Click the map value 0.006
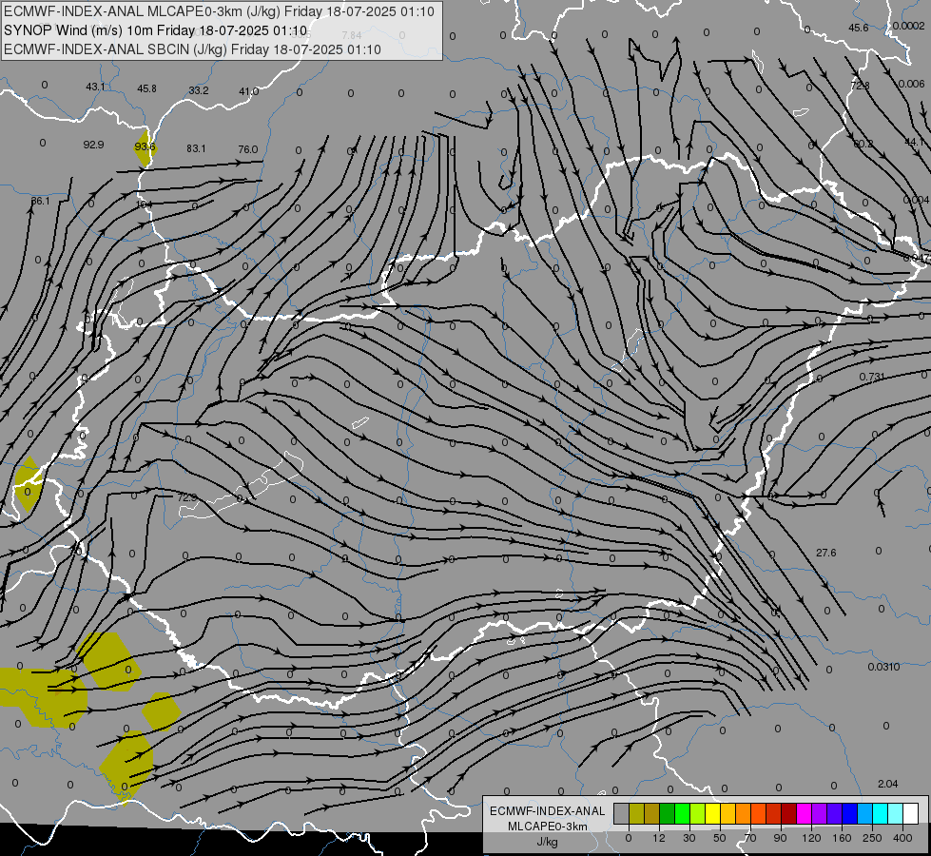Image resolution: width=931 pixels, height=856 pixels. point(911,84)
